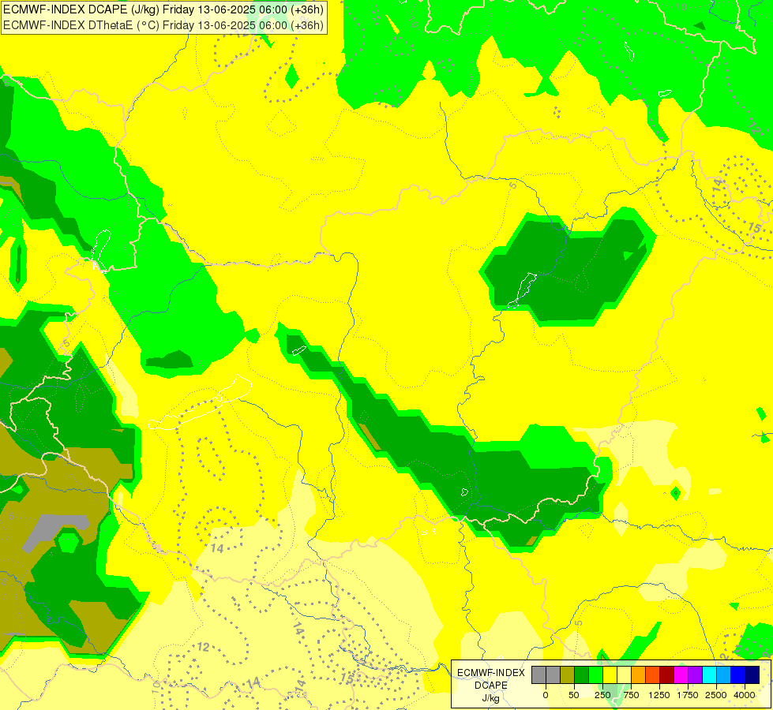
Task: Select the pure yellow legend swatch
Action: click(610, 674)
